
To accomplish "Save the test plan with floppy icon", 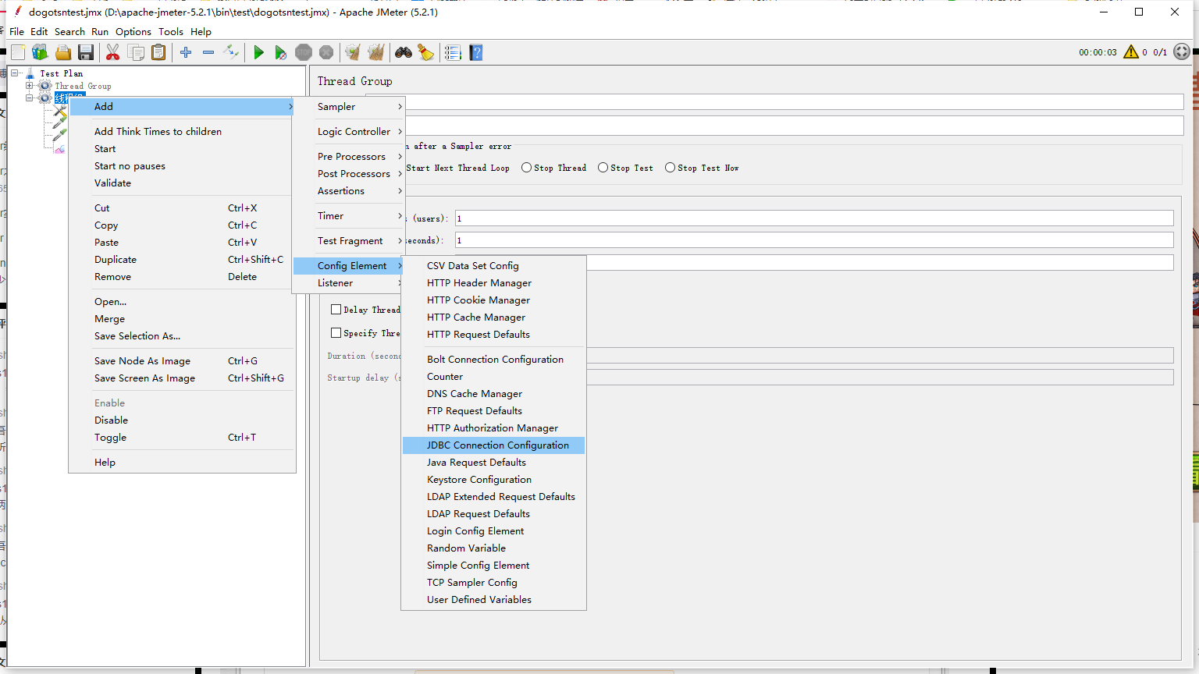I will [x=86, y=52].
